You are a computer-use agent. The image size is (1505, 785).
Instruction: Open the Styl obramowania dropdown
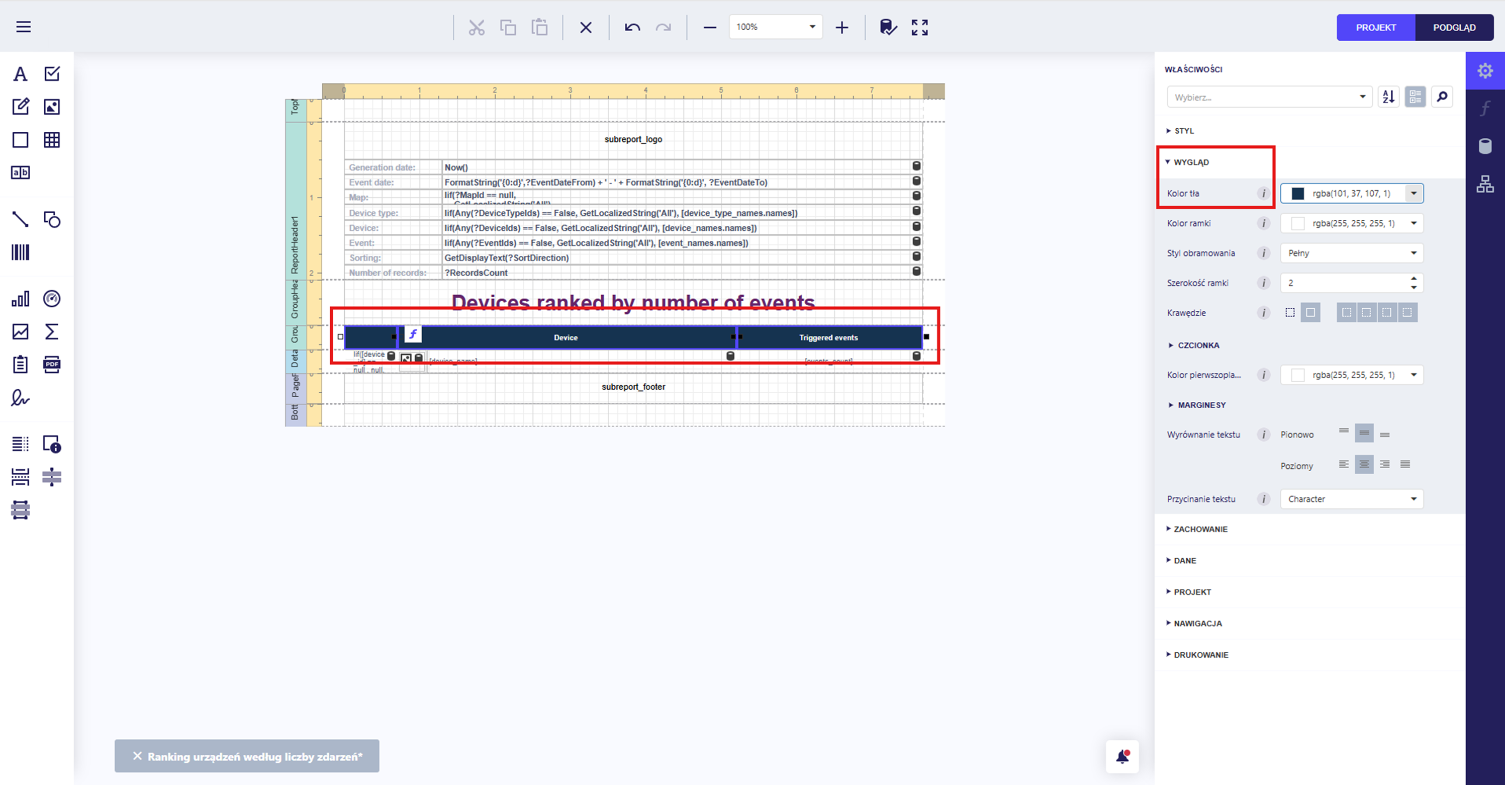(x=1351, y=253)
